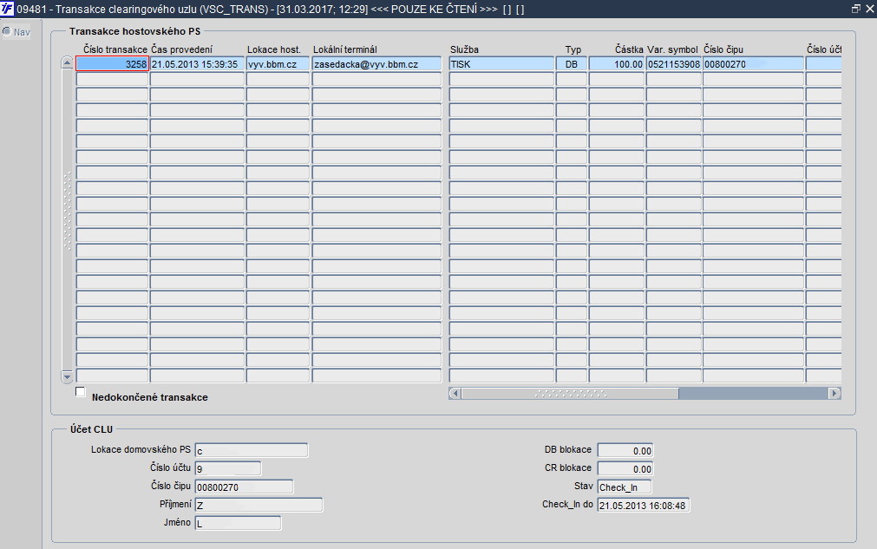Click the Číslo čipu cell in transaction row
Image resolution: width=877 pixels, height=549 pixels.
[x=754, y=63]
